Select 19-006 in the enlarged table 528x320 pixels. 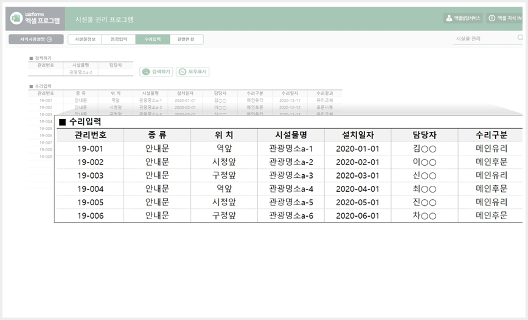pos(90,216)
